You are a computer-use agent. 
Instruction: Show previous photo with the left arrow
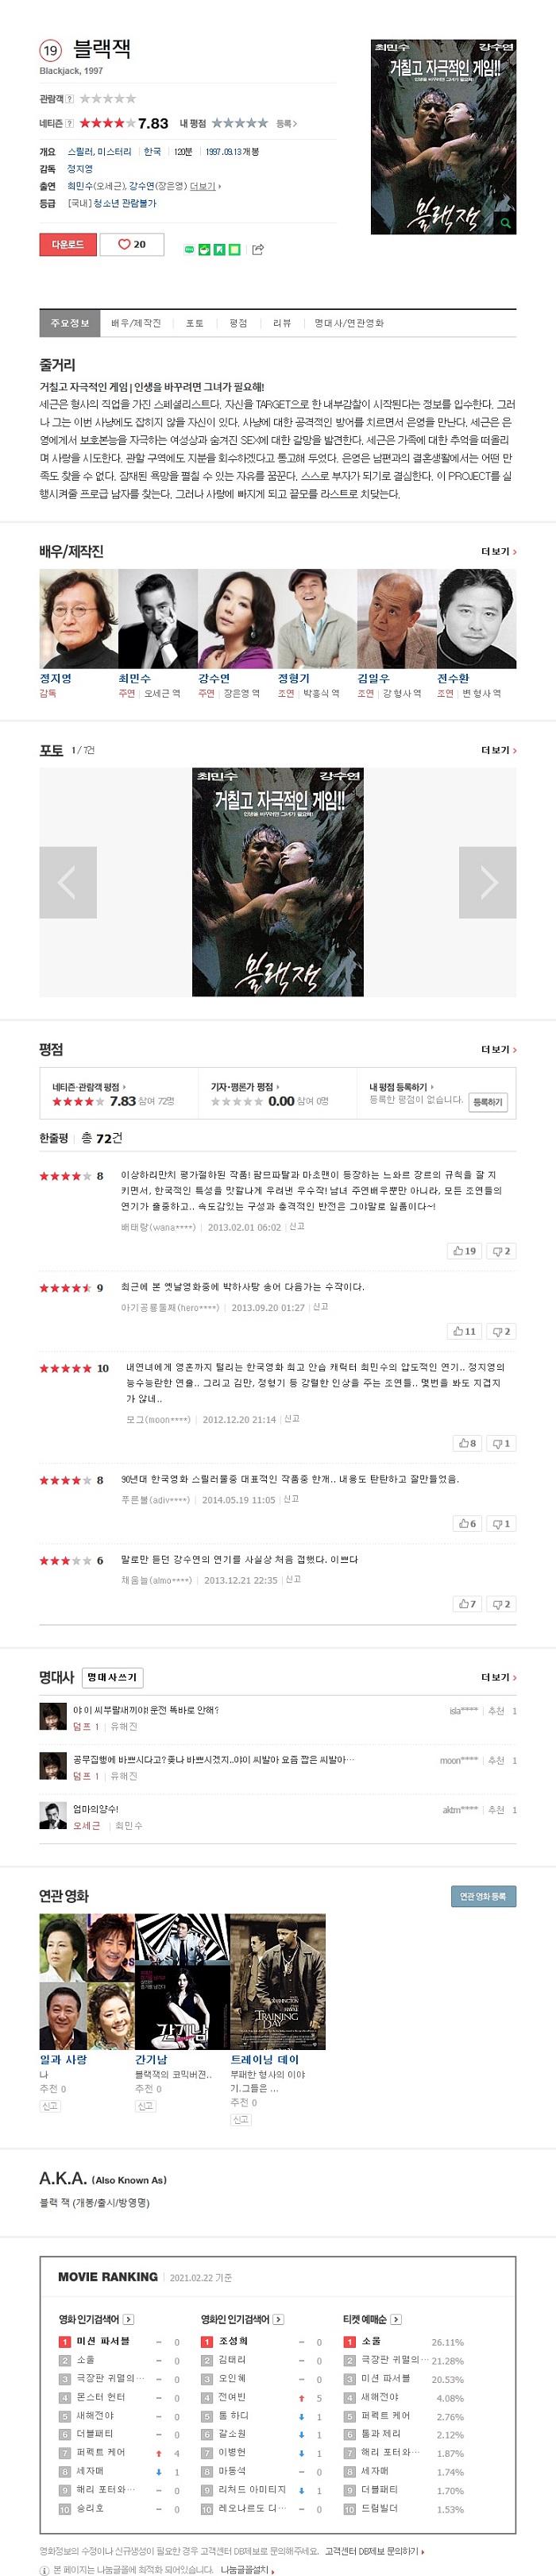coord(68,882)
